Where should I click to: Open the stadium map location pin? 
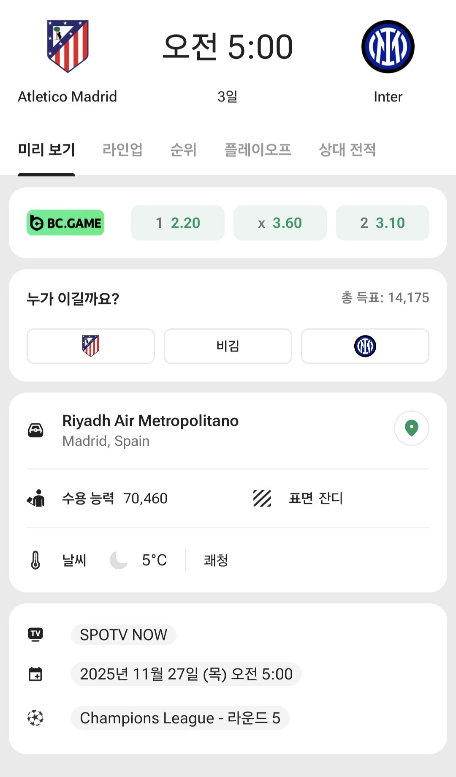pos(412,428)
